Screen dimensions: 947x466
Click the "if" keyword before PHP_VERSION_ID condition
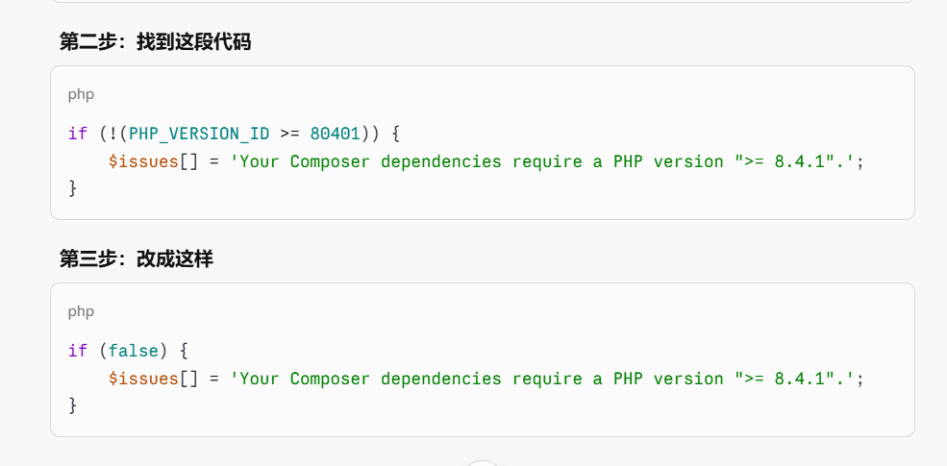(78, 134)
